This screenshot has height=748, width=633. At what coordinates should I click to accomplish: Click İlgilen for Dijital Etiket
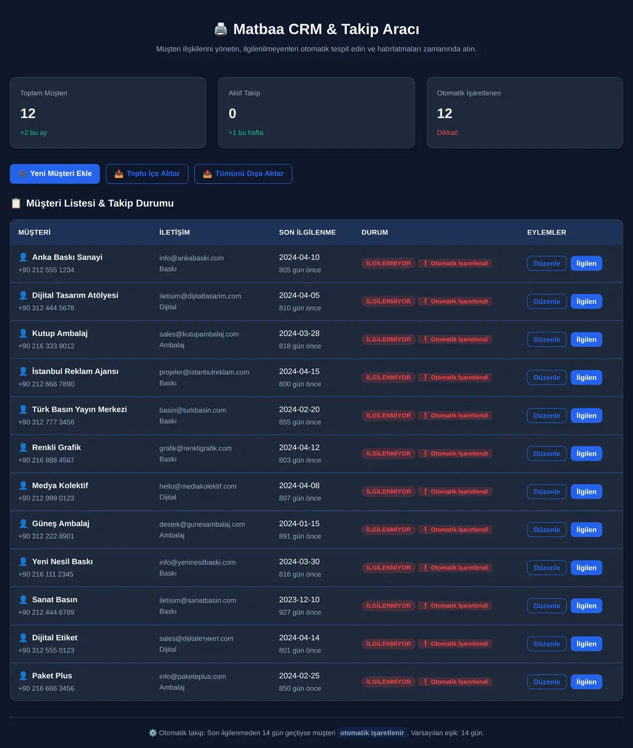(x=587, y=644)
